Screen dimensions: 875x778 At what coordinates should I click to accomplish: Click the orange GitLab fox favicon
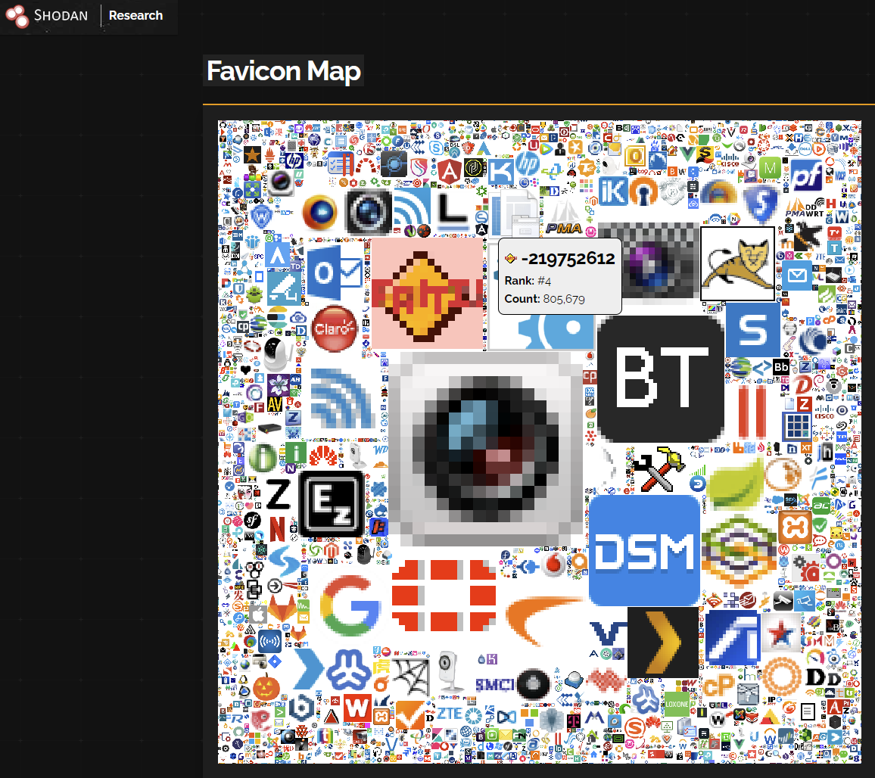pos(282,608)
